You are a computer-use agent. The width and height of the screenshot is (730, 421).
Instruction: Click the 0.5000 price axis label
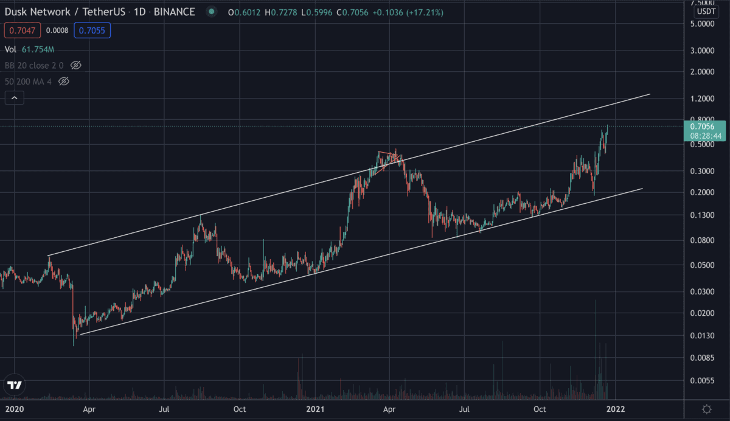click(x=703, y=145)
